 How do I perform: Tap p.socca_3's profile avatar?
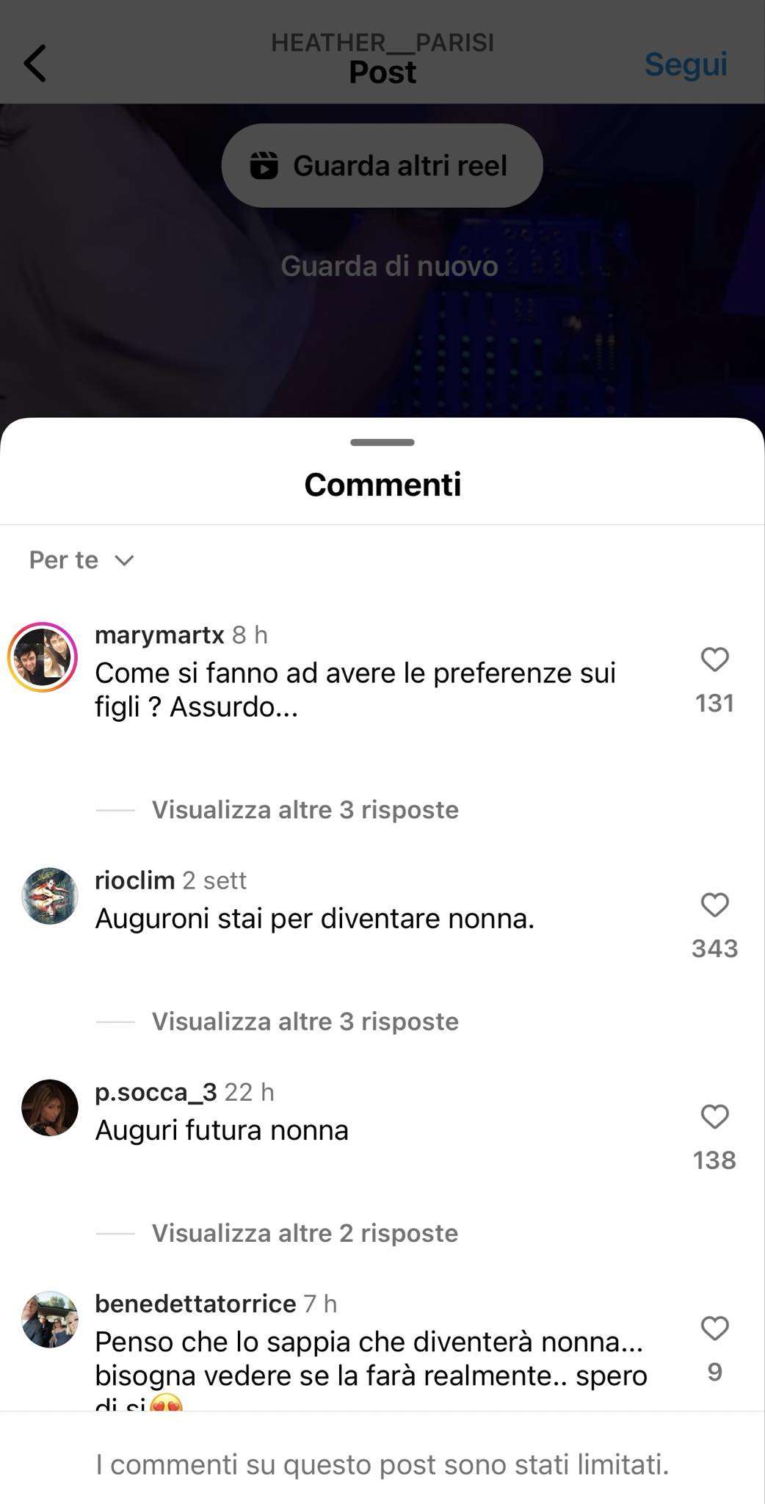[x=50, y=1107]
